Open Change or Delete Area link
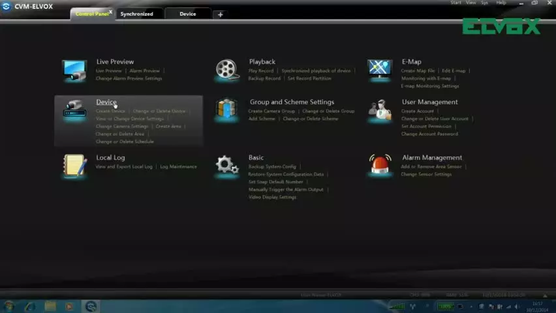 [120, 134]
